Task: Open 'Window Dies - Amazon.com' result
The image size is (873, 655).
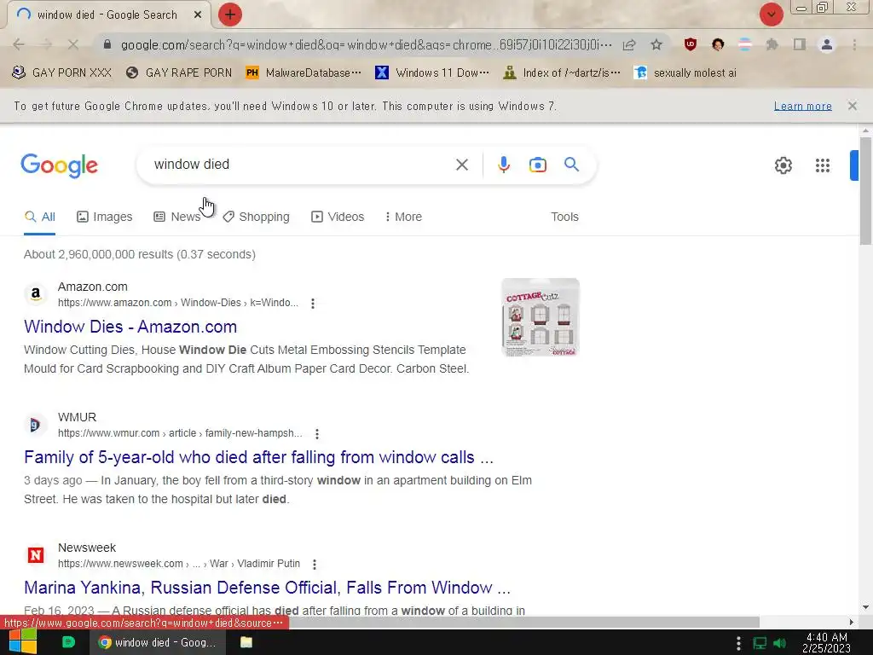Action: 130,327
